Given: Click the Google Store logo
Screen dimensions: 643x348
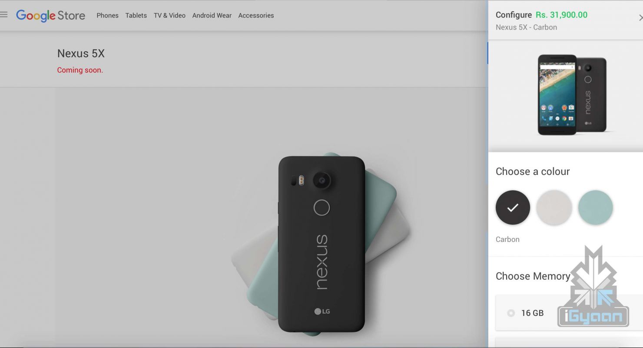Looking at the screenshot, I should tap(50, 16).
